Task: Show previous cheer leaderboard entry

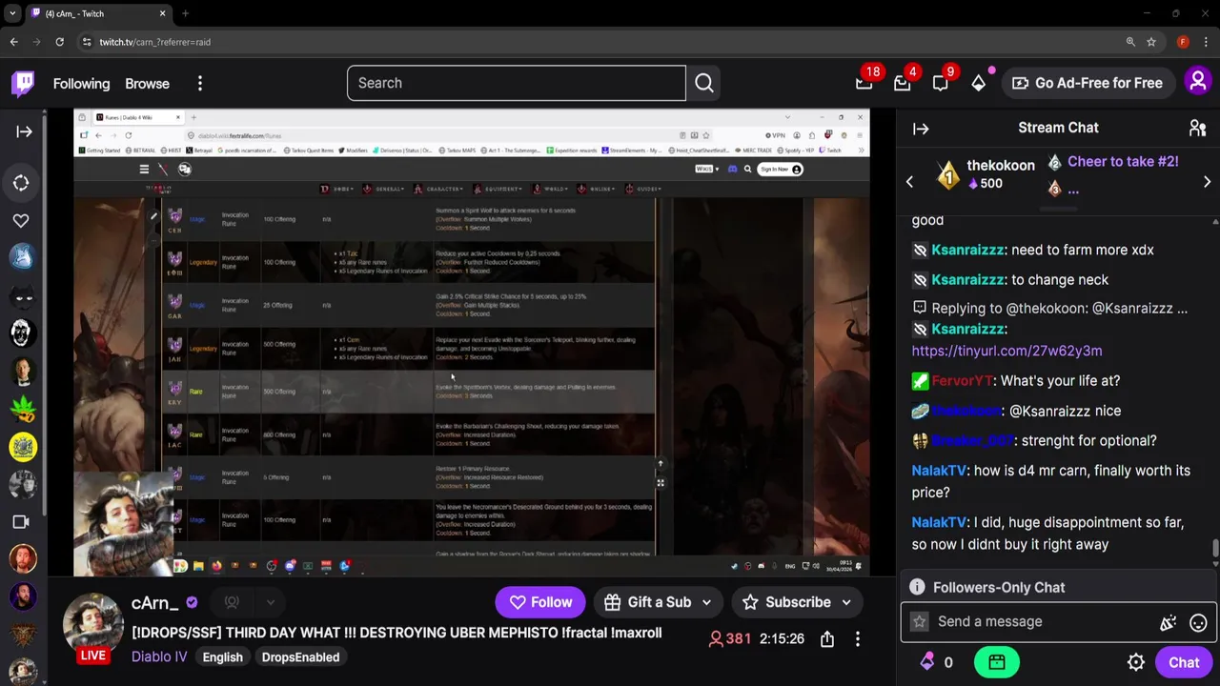Action: click(909, 182)
